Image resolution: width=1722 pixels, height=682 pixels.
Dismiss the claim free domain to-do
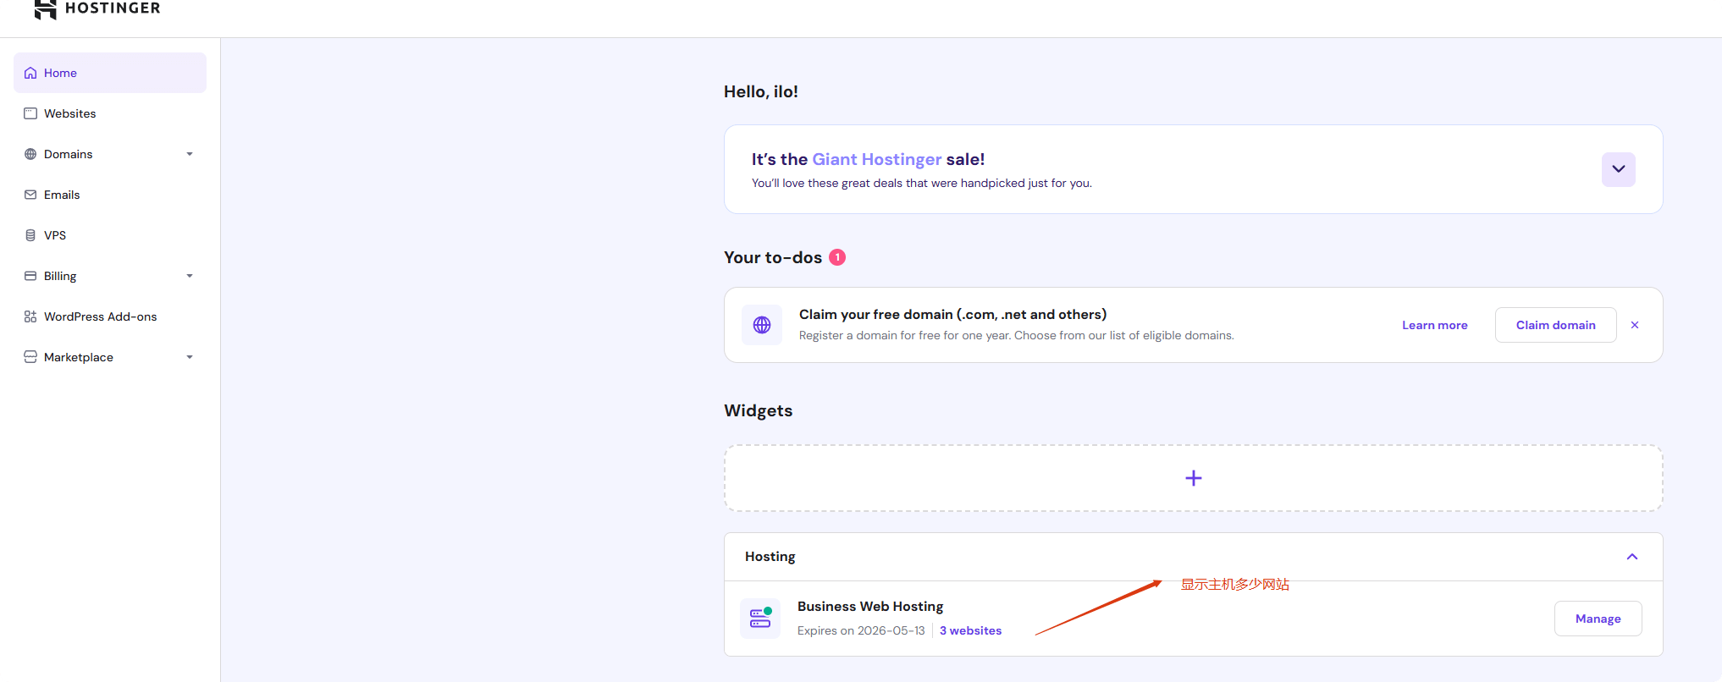1635,325
